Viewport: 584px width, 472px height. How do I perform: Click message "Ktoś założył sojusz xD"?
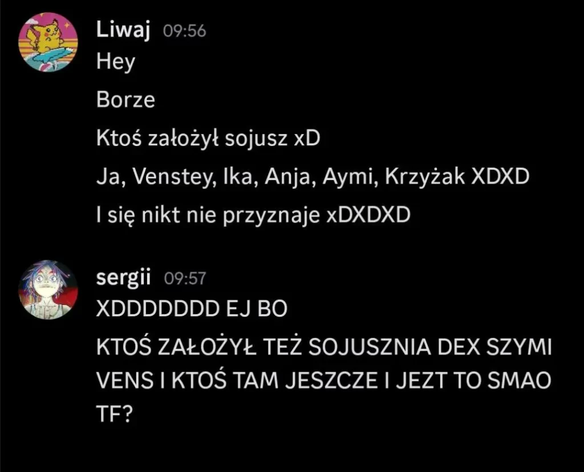pyautogui.click(x=208, y=138)
